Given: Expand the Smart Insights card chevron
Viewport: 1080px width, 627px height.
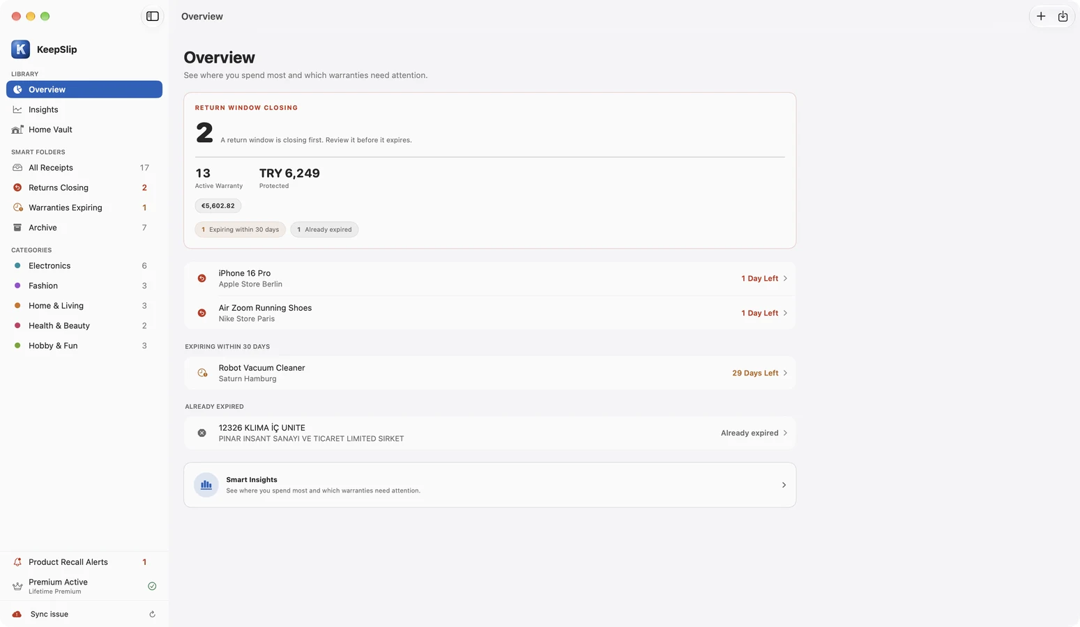Looking at the screenshot, I should point(784,485).
